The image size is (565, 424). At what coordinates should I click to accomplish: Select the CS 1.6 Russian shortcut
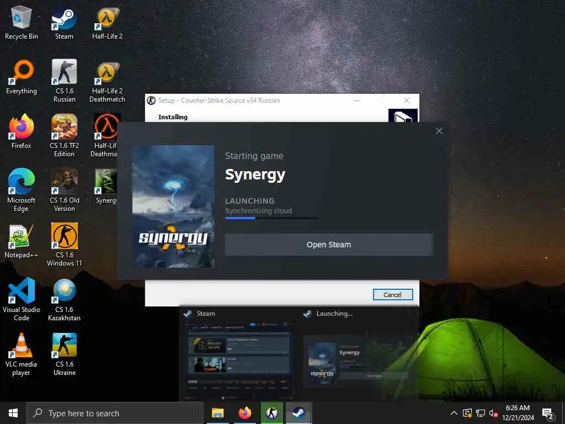64,81
